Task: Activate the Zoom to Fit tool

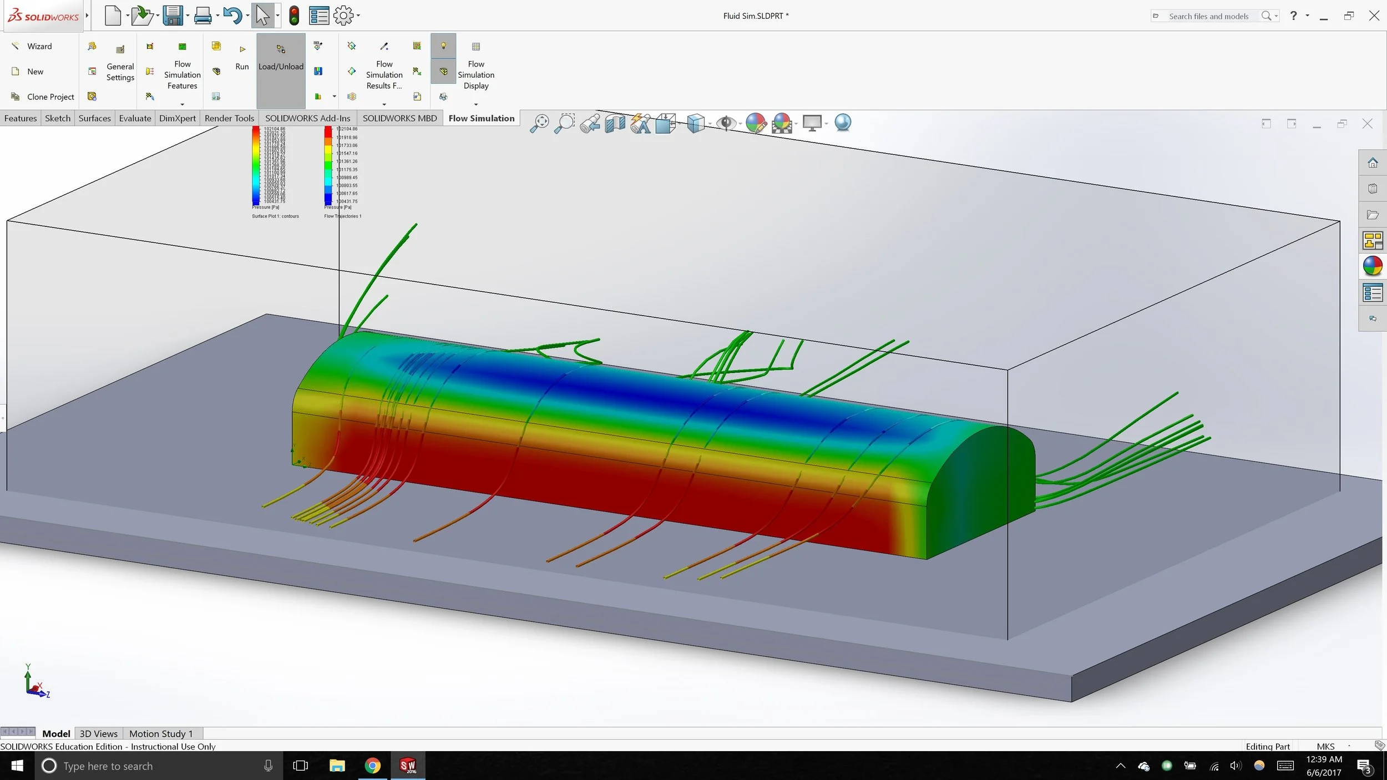Action: (x=540, y=123)
